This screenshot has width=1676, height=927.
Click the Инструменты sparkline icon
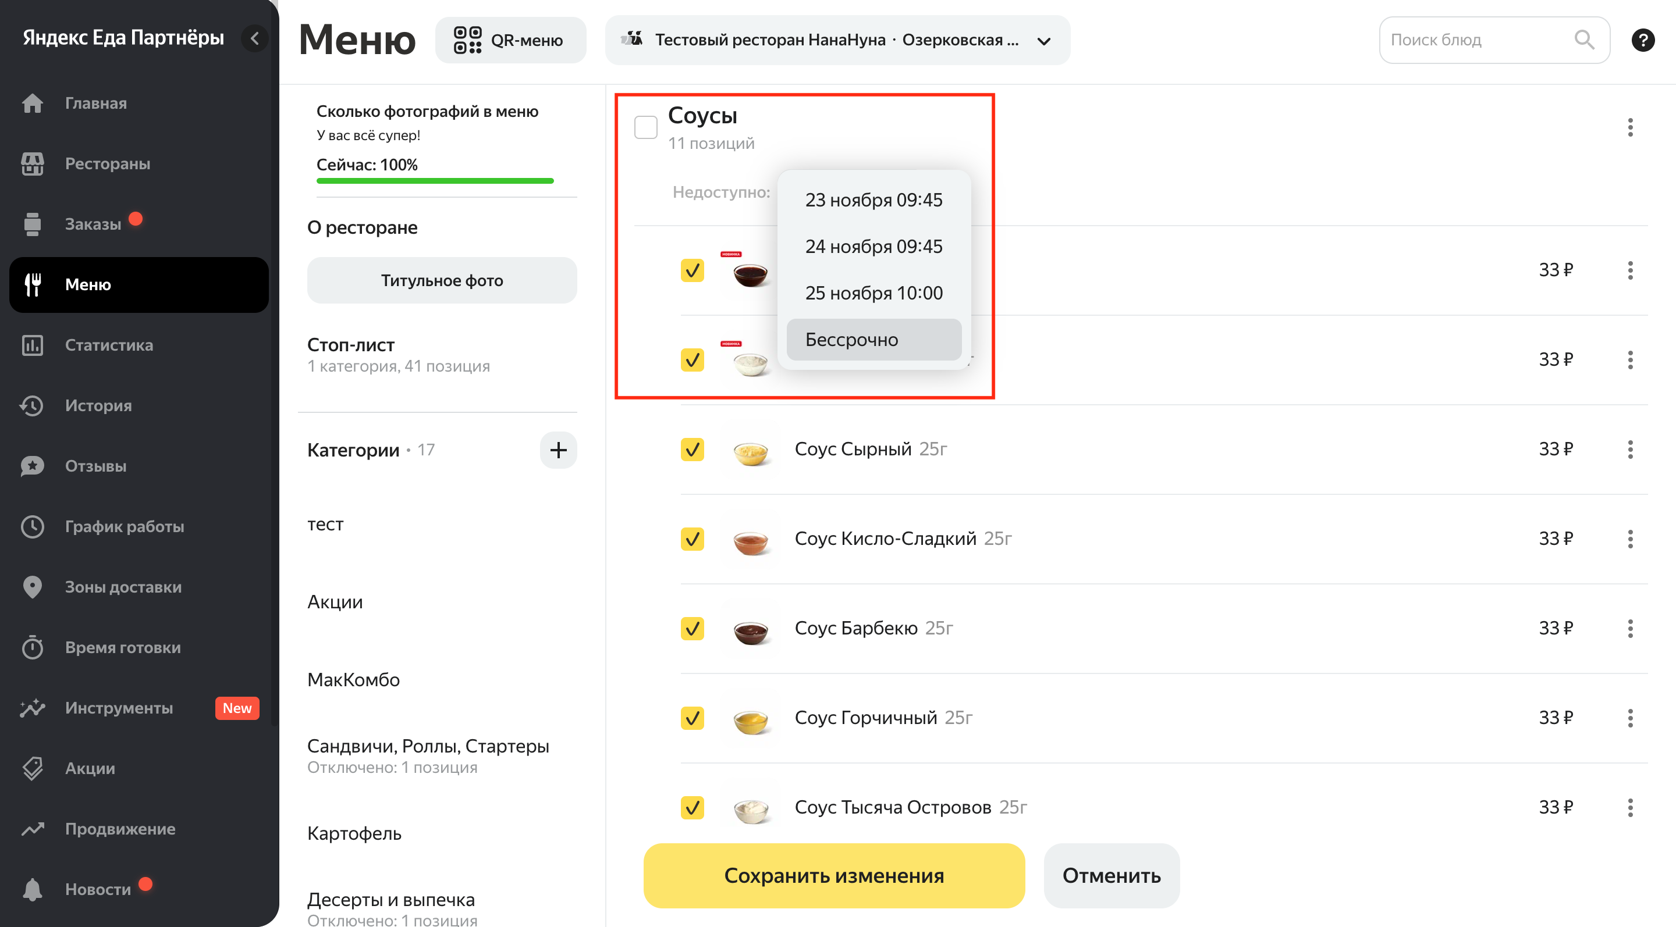(x=32, y=708)
